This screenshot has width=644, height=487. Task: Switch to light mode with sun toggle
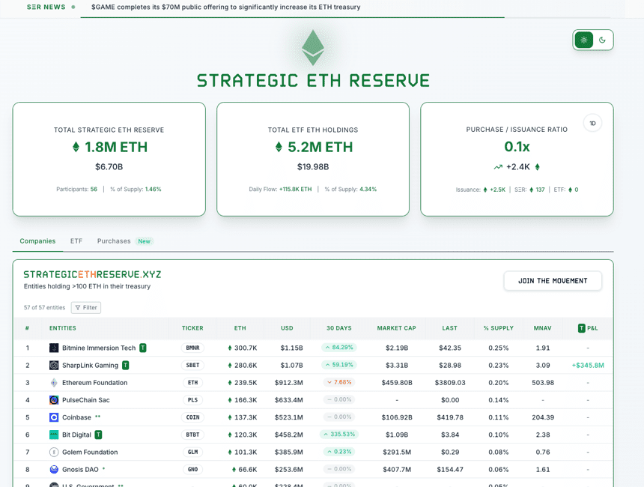[x=584, y=40]
